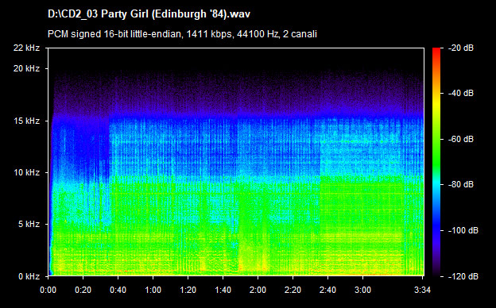This screenshot has width=496, height=308.
Task: Click the 0 kHz frequency axis label
Action: 29,276
